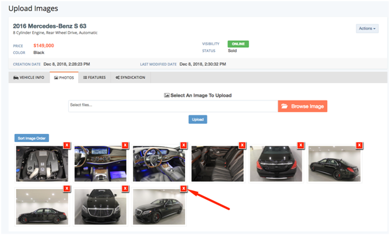Viewport: 390px width, 235px height.
Task: Click the creation date value
Action: (x=66, y=64)
